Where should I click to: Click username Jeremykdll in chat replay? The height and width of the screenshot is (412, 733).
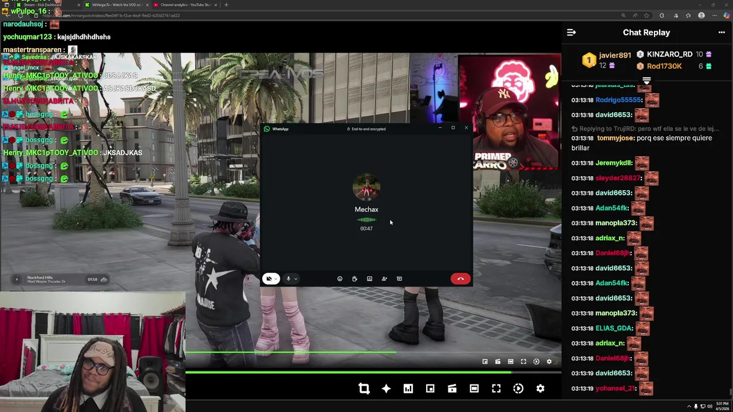point(614,163)
